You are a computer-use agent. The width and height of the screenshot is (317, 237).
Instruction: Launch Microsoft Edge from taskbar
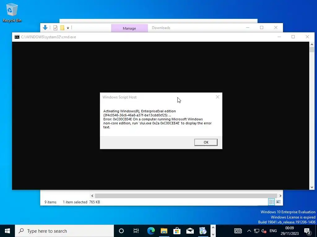(x=151, y=231)
